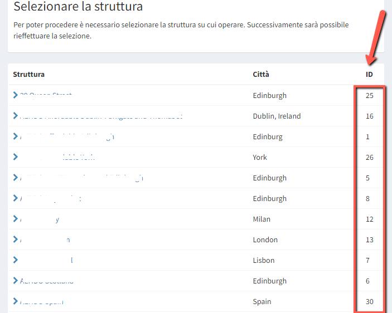This screenshot has width=392, height=313.
Task: Open the chevron for Edinburgh row ID 6
Action: point(16,281)
